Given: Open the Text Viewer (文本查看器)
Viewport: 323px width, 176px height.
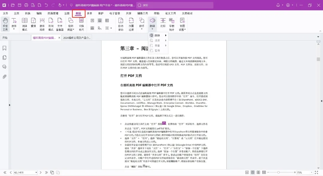Looking at the screenshot, I should (x=60, y=24).
